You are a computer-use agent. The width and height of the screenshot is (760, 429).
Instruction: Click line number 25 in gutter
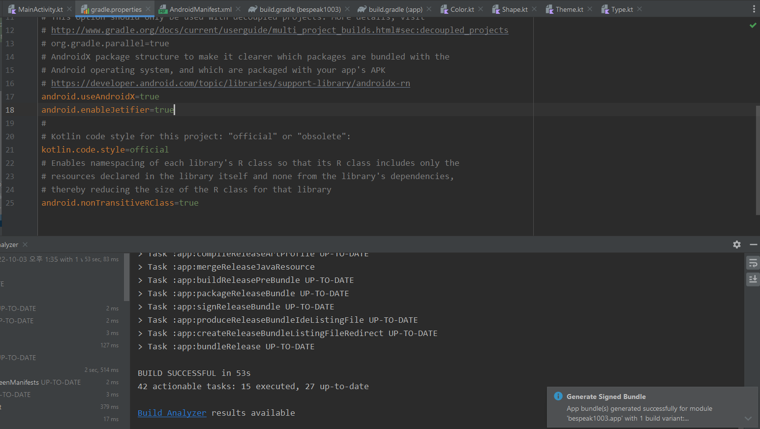coord(10,203)
